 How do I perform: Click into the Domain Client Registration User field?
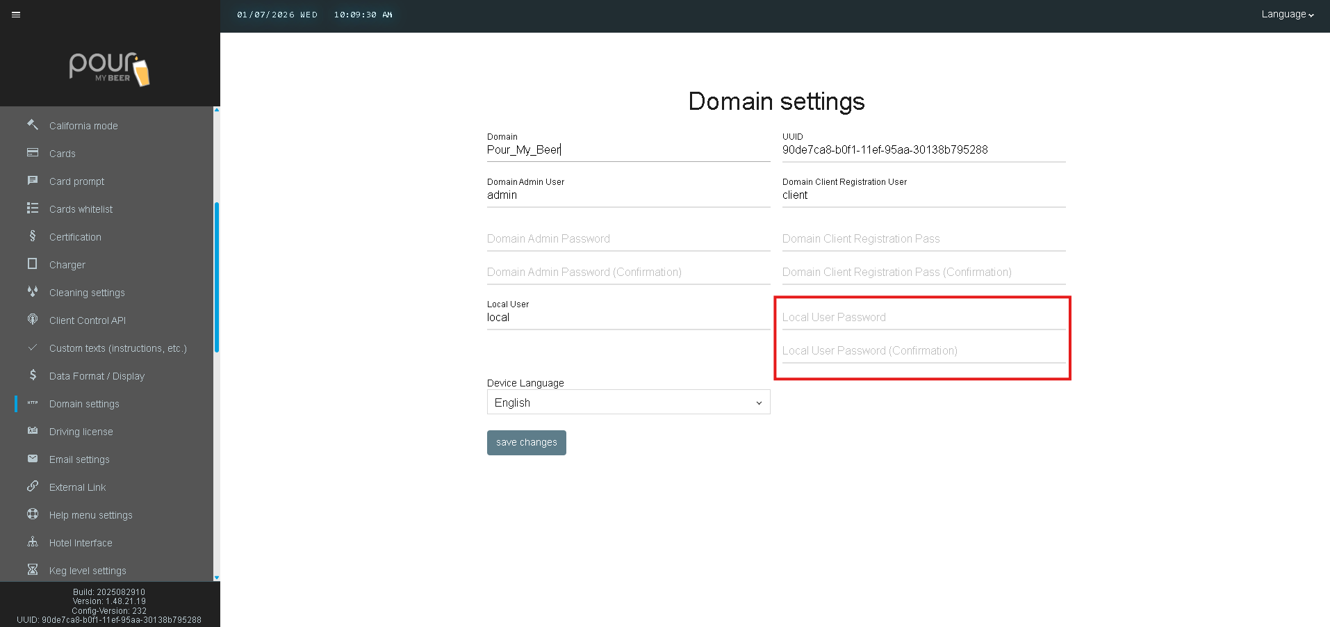point(923,195)
